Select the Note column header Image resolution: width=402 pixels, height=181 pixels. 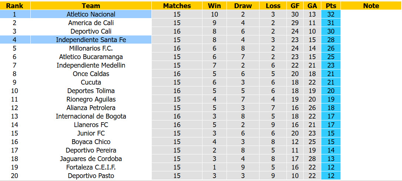tap(371, 6)
